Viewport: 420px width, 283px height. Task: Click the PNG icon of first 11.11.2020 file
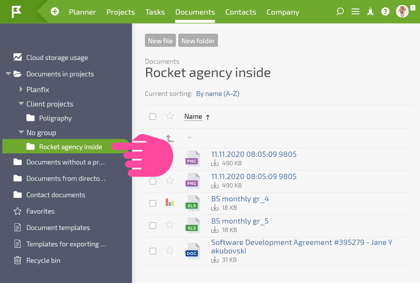click(193, 159)
